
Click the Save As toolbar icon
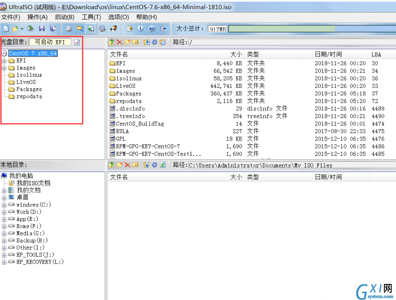(53, 29)
